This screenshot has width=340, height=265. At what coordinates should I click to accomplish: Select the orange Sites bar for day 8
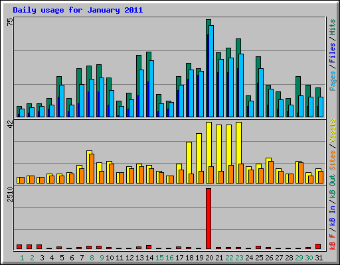click(x=92, y=168)
